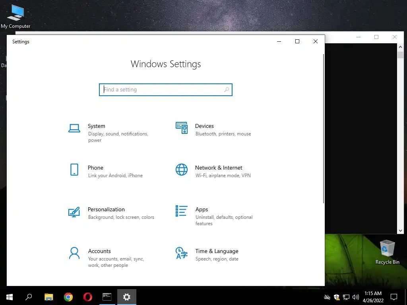407x305 pixels.
Task: Click "Speech, region, date" description
Action: 217,259
